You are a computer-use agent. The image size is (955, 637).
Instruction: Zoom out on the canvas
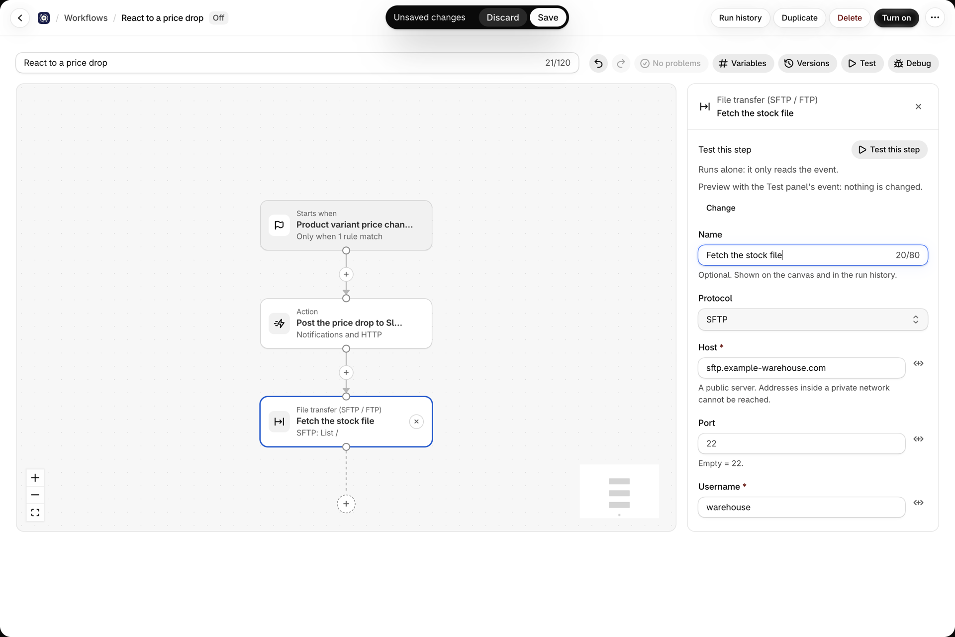tap(35, 495)
